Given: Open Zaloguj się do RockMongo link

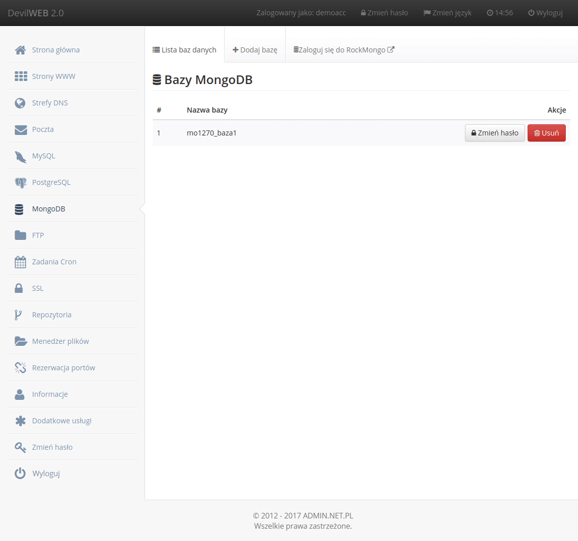Looking at the screenshot, I should (x=344, y=49).
